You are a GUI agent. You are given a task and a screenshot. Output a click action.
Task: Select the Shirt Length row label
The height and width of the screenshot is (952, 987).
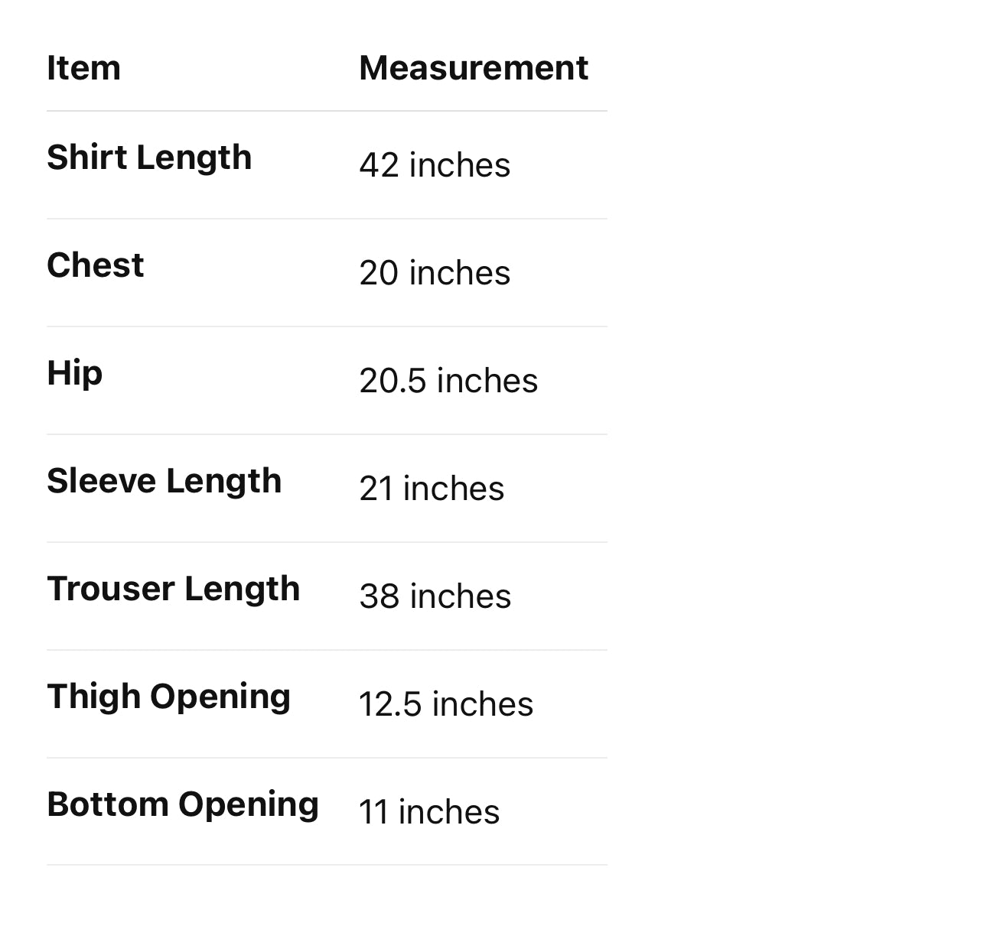tap(149, 158)
